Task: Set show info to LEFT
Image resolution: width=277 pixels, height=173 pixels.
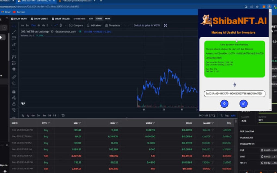Action: point(91,18)
